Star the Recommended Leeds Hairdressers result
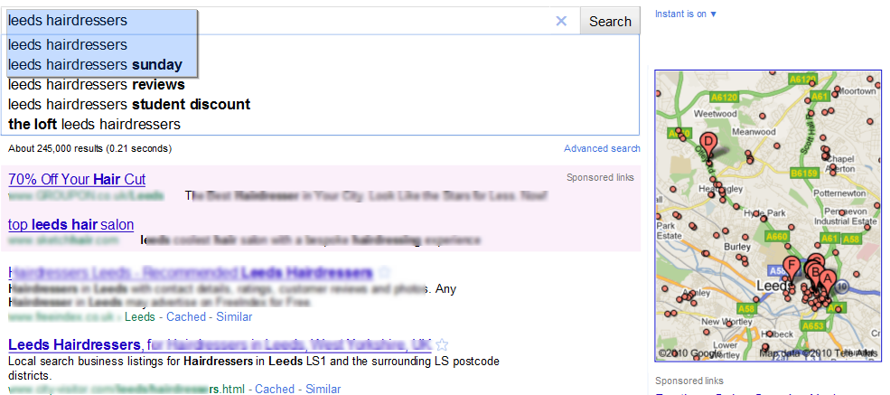 click(x=384, y=273)
